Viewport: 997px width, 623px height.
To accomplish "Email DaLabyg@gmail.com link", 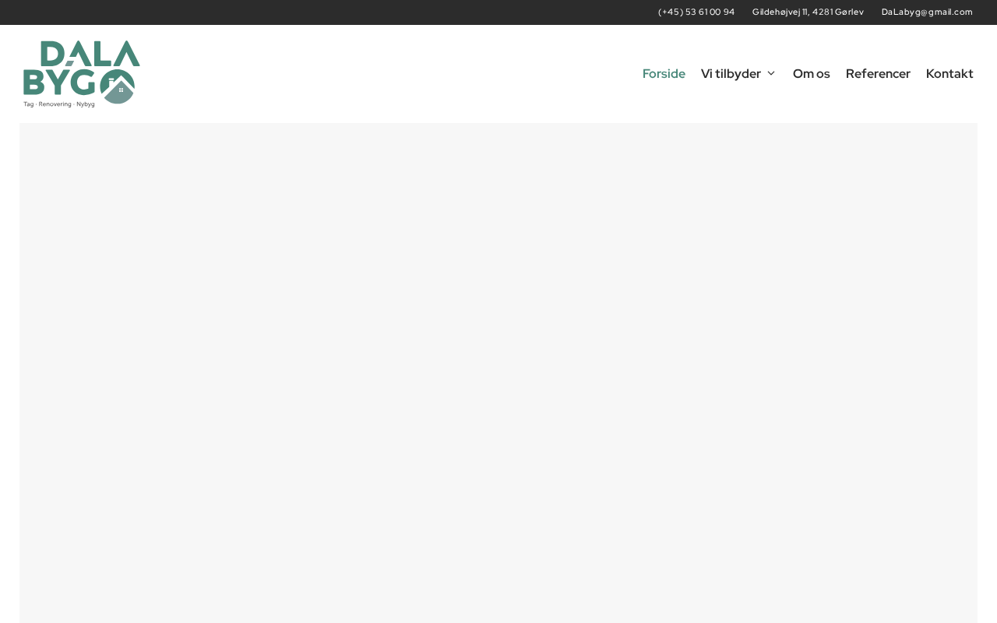I will coord(927,12).
